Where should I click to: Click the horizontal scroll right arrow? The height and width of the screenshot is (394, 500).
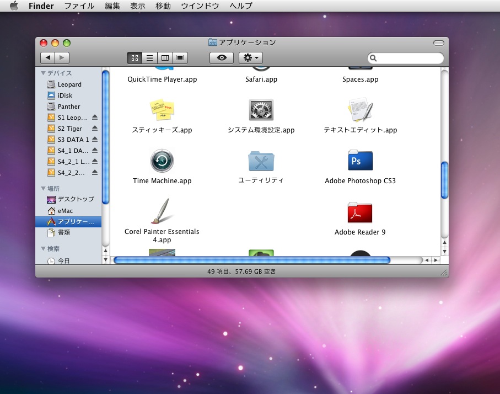tap(436, 260)
